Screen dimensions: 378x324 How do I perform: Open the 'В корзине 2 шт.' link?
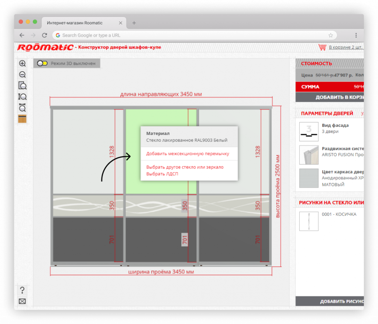pos(346,48)
